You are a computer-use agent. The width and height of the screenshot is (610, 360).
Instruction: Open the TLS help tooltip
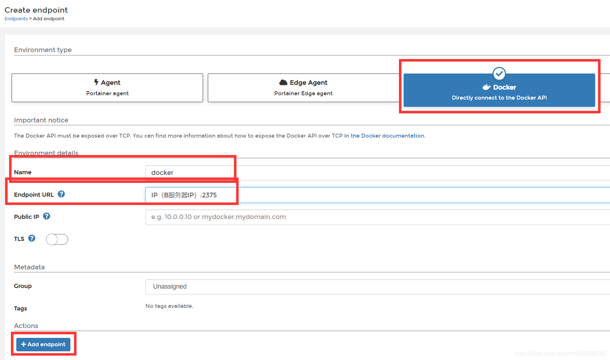tap(32, 238)
